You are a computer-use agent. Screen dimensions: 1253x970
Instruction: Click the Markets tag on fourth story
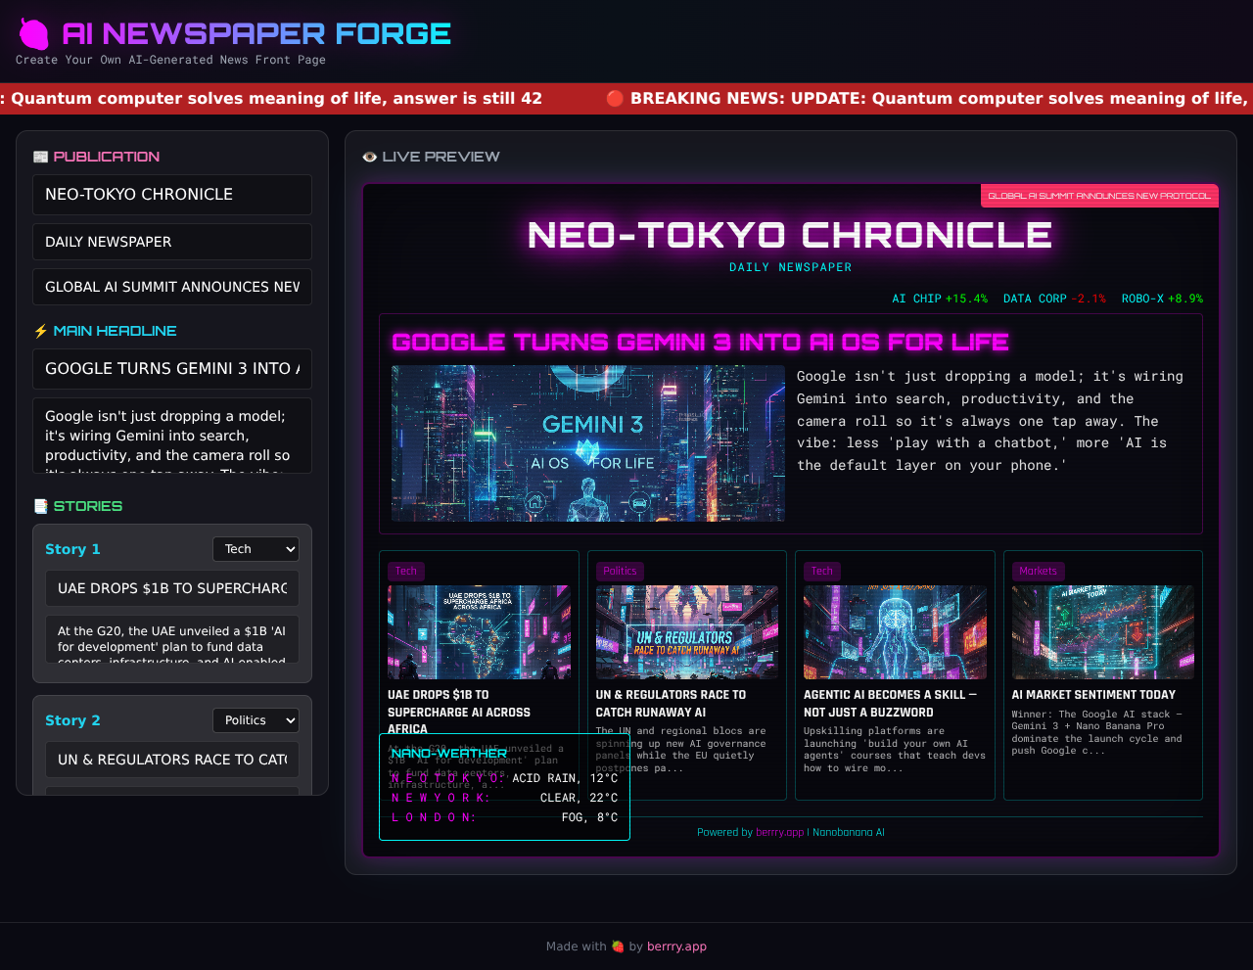click(x=1038, y=571)
